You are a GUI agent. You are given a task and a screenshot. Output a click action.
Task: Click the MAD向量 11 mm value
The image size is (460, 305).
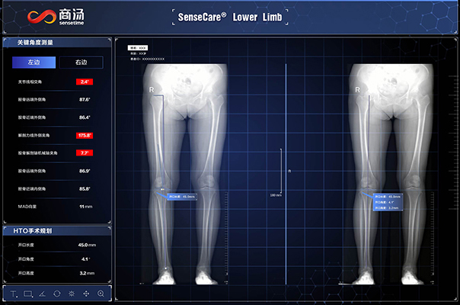tap(85, 207)
